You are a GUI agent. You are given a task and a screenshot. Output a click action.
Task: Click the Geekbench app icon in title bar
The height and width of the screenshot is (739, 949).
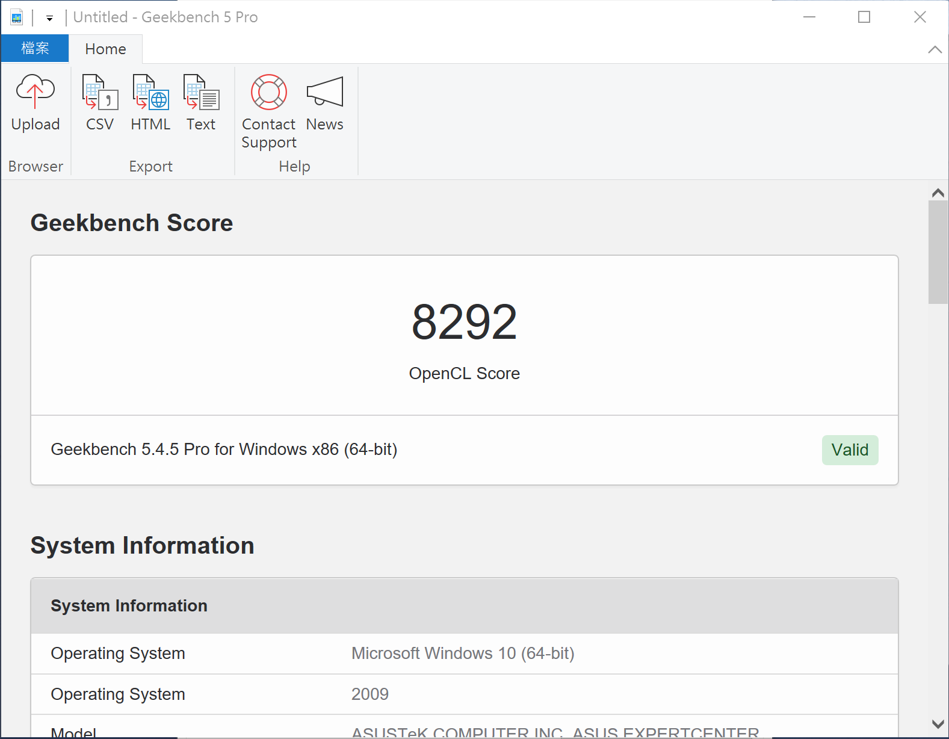point(17,17)
